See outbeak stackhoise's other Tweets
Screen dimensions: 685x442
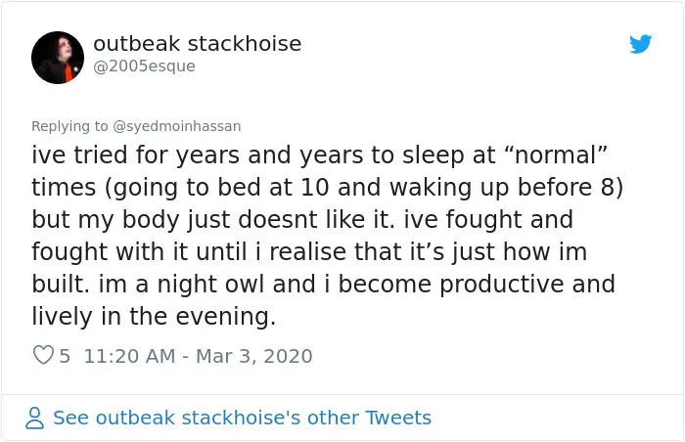tap(242, 418)
